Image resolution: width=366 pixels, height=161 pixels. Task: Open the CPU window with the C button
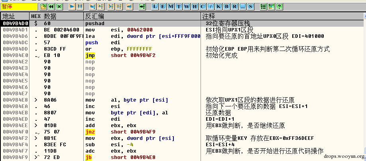(x=203, y=7)
